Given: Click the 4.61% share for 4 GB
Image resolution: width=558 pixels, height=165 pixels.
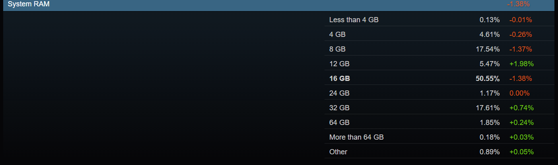Looking at the screenshot, I should (490, 35).
